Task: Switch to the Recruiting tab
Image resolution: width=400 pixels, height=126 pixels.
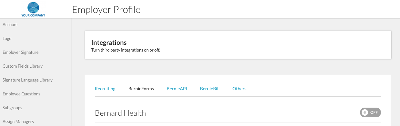Action: (105, 89)
